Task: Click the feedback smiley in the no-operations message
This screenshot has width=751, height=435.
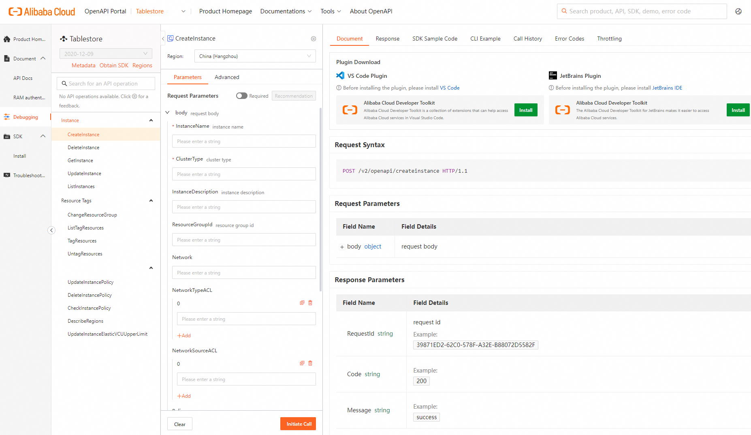Action: pos(135,96)
